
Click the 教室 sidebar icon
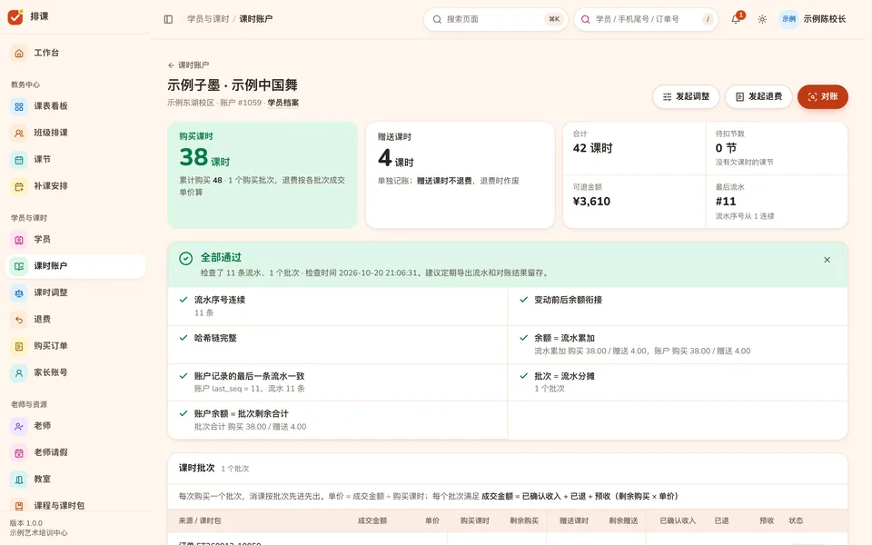(19, 480)
